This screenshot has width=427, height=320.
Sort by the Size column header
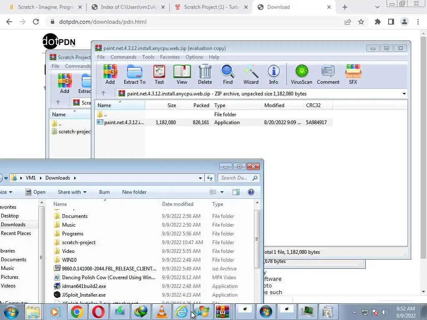pyautogui.click(x=161, y=105)
